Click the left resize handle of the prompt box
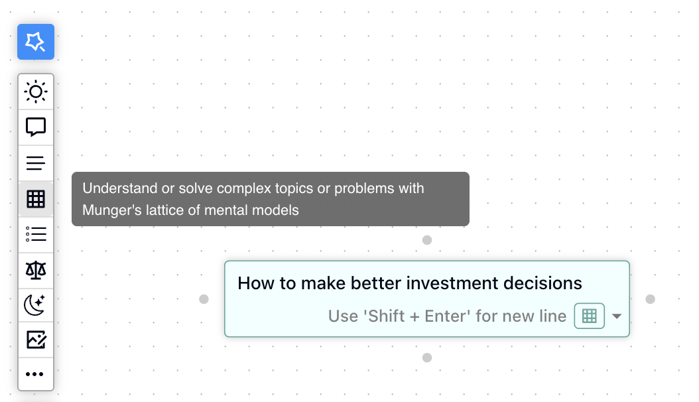This screenshot has width=699, height=402. point(204,299)
